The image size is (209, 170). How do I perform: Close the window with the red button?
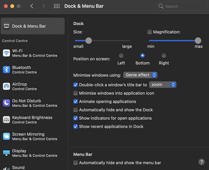tap(6, 6)
